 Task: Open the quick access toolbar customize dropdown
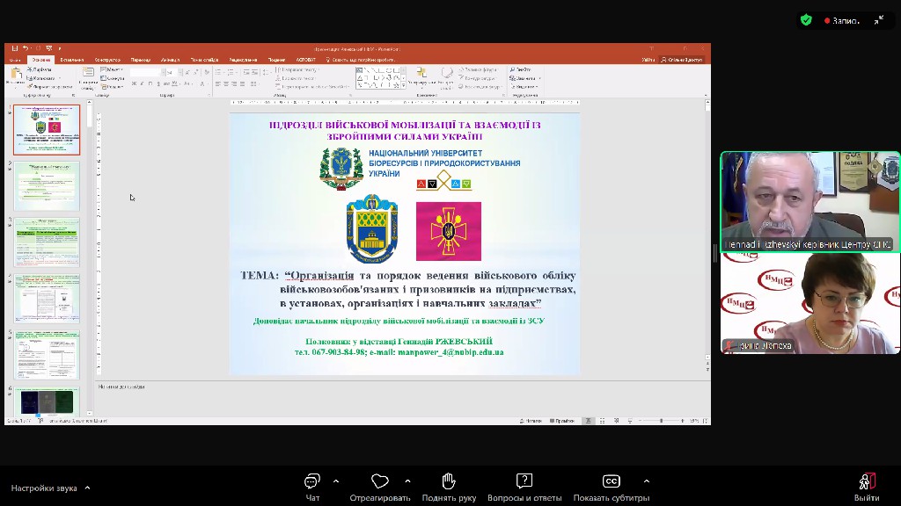[x=60, y=49]
